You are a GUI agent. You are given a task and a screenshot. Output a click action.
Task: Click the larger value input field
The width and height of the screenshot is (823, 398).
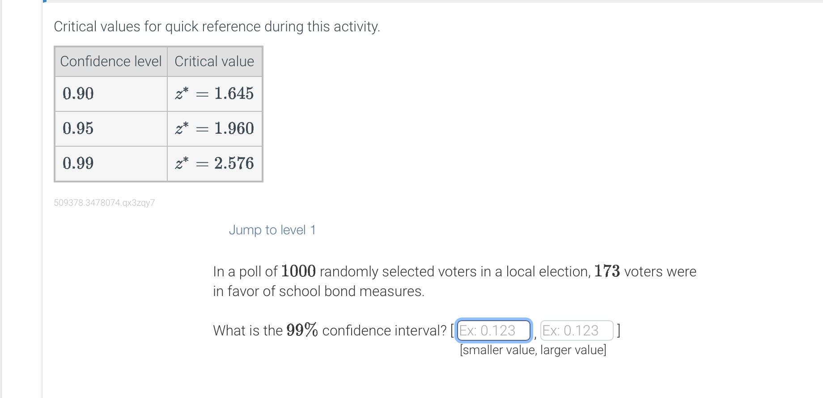[x=577, y=330]
